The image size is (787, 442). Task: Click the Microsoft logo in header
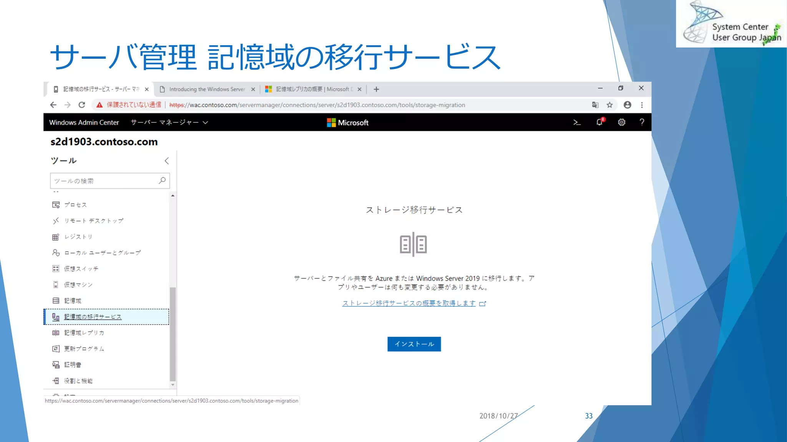pyautogui.click(x=347, y=123)
